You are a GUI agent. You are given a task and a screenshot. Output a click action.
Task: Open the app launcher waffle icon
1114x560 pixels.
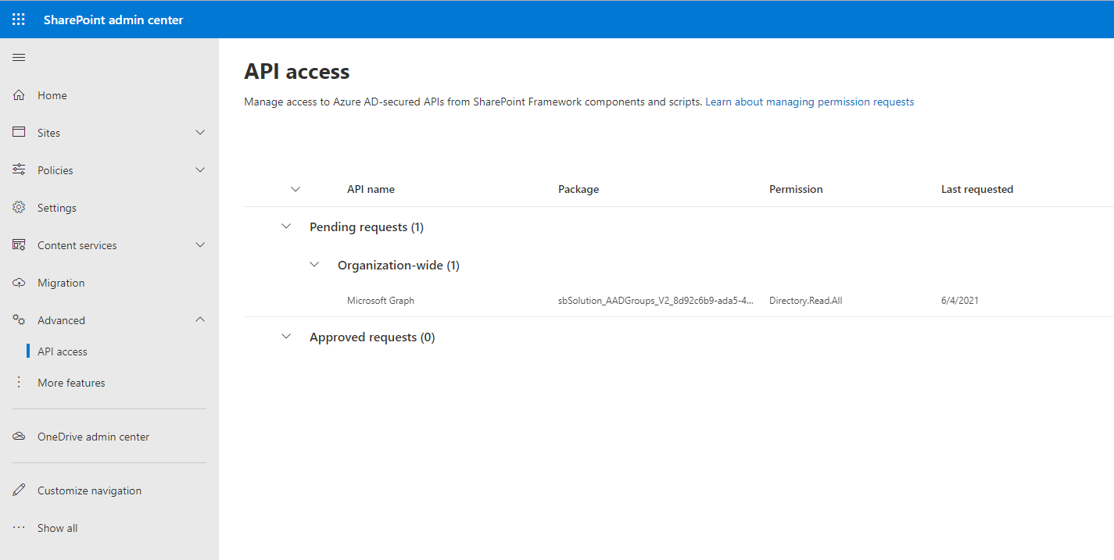point(19,20)
